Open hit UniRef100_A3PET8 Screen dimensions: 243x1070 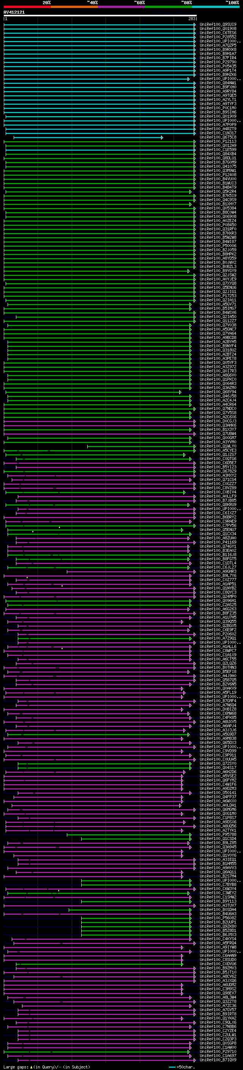tap(218, 358)
